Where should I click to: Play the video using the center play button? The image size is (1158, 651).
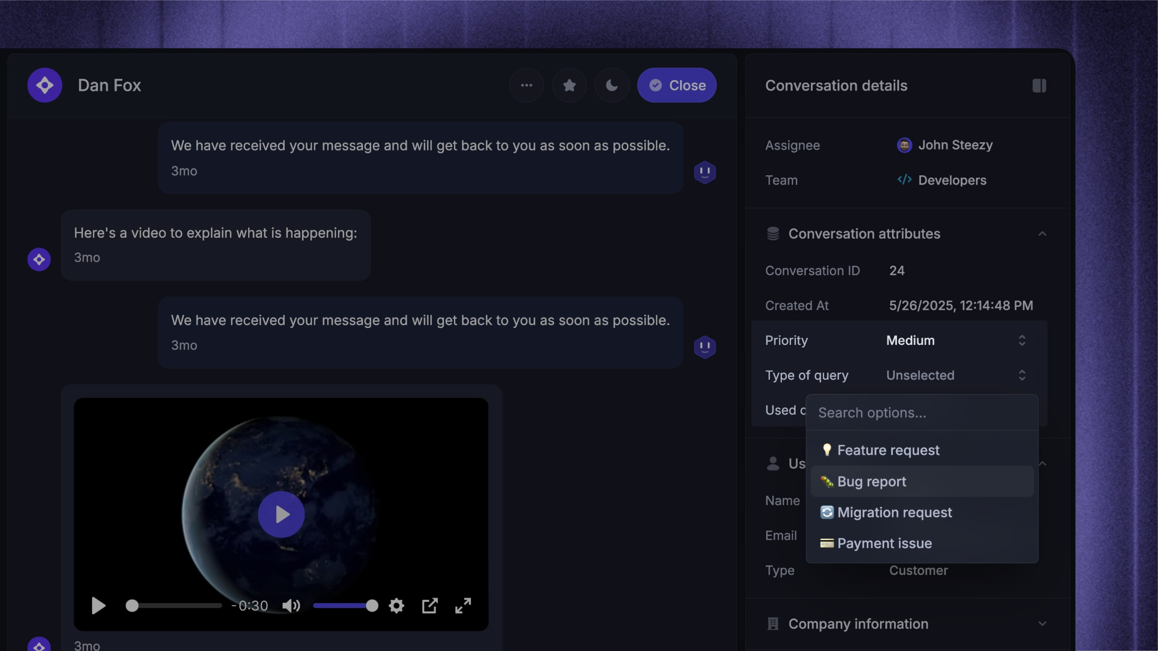click(281, 514)
